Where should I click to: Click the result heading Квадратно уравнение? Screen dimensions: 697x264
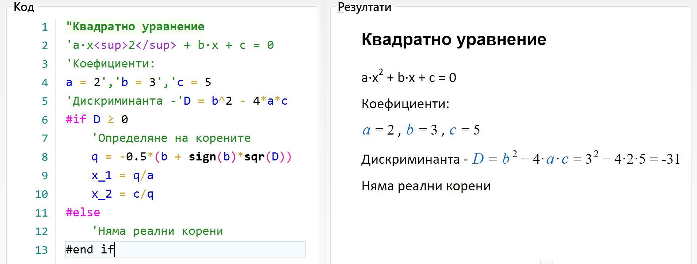[x=454, y=39]
